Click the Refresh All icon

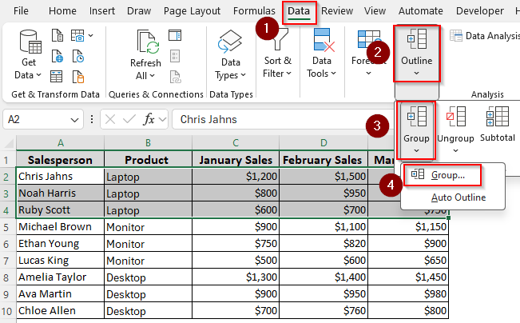click(148, 42)
